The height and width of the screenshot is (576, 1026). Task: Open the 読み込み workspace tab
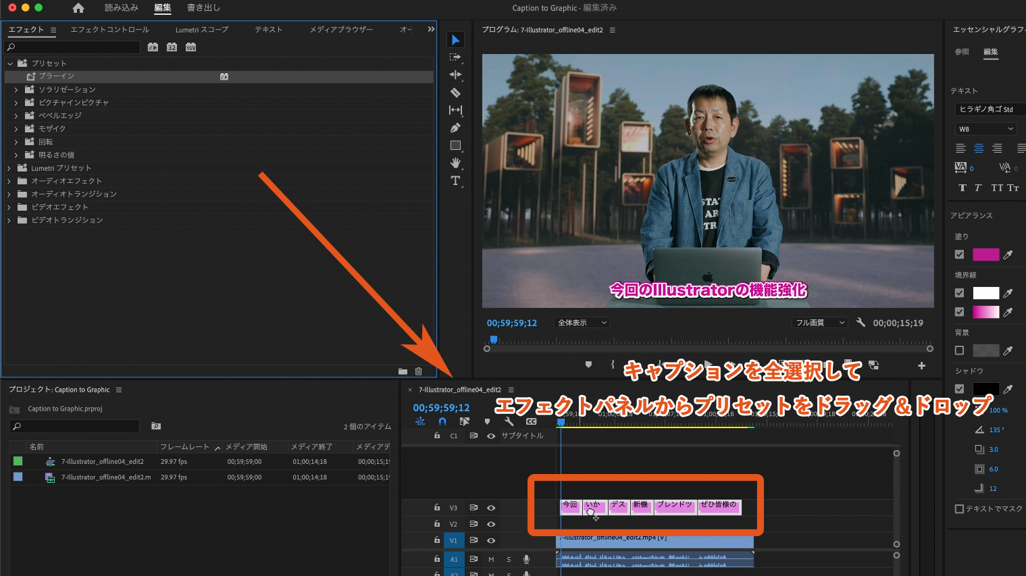click(122, 8)
